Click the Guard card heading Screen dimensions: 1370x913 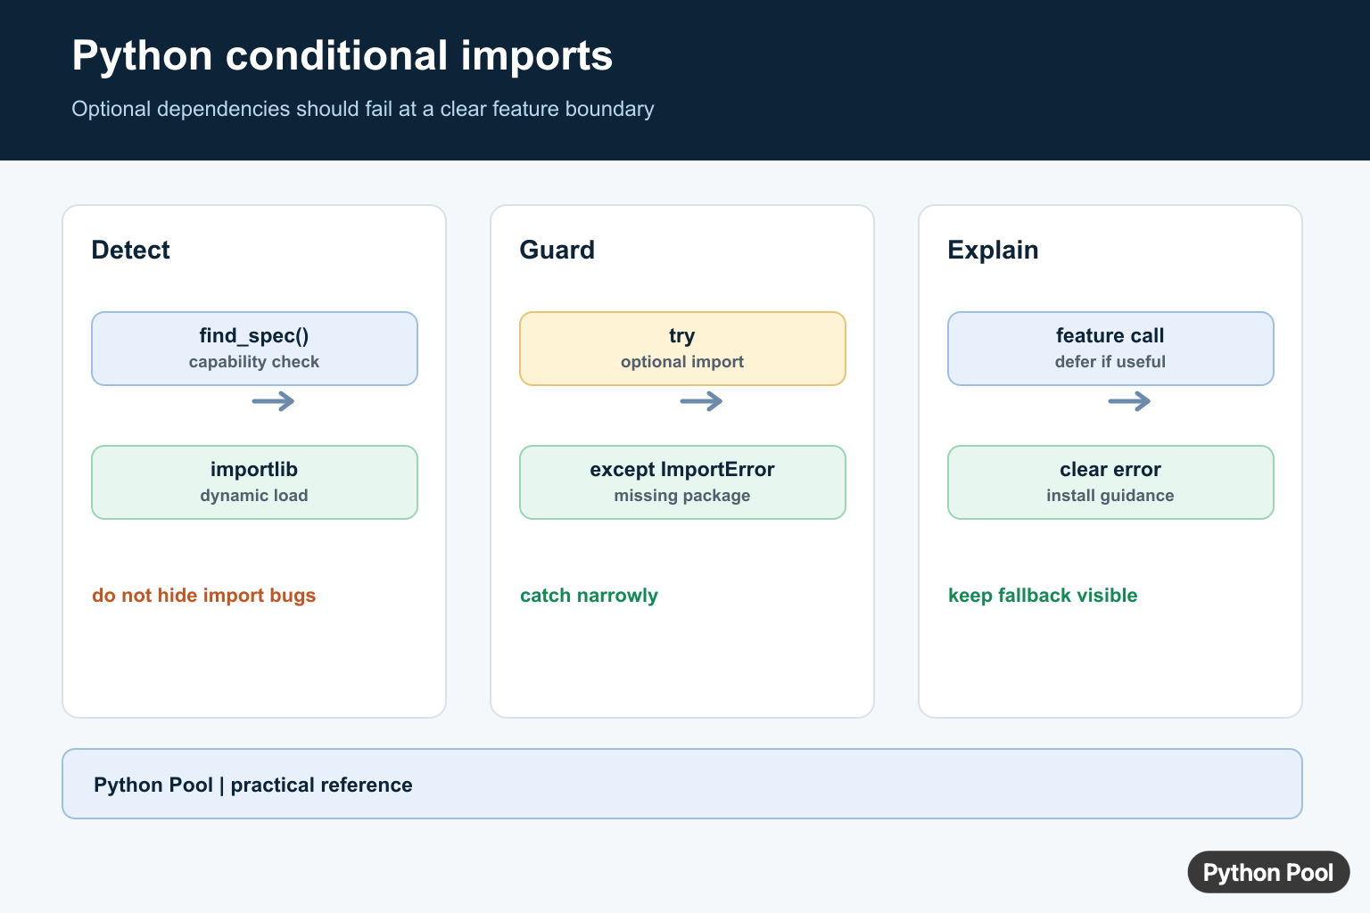(x=557, y=250)
